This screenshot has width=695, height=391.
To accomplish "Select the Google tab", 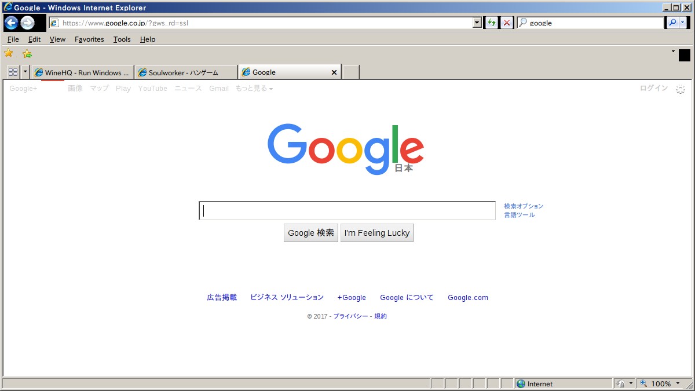I will pyautogui.click(x=290, y=72).
